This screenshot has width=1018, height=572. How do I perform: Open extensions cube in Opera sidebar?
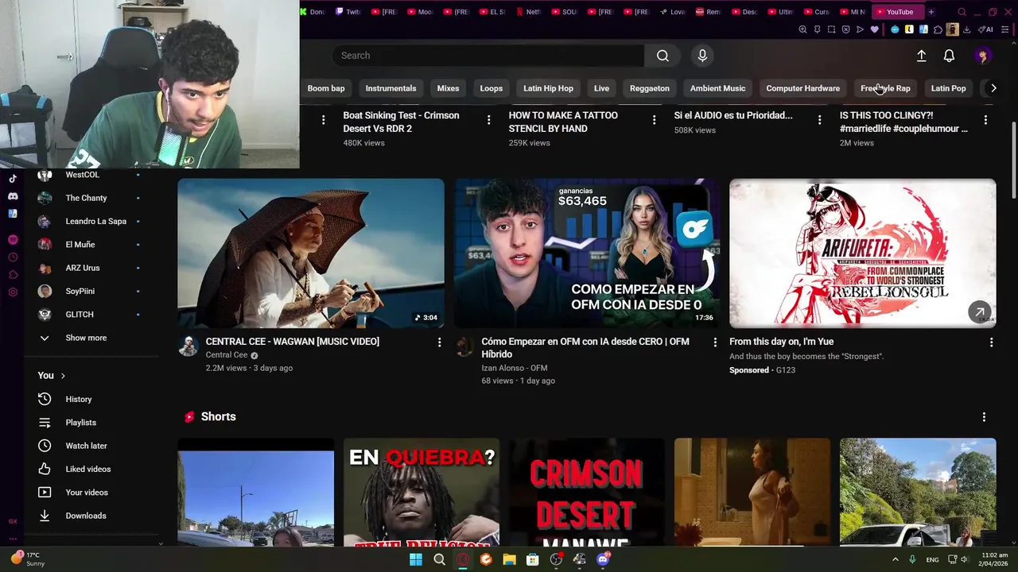point(13,275)
